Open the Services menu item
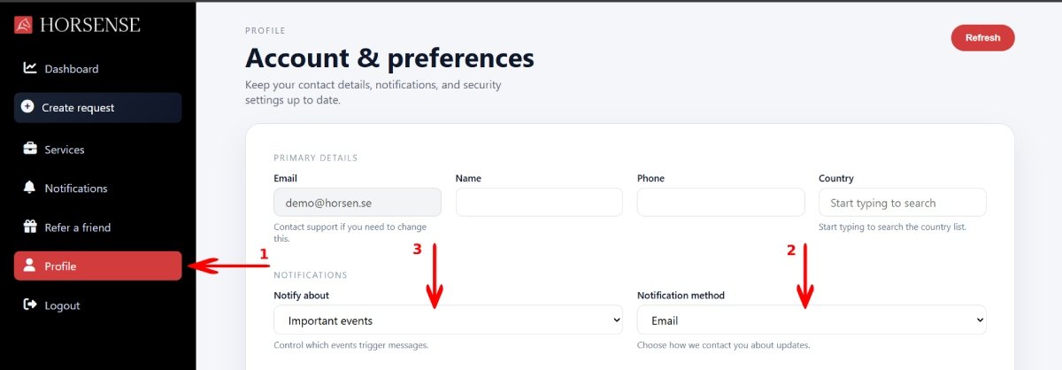Screen dimensions: 1062x370 tap(65, 150)
